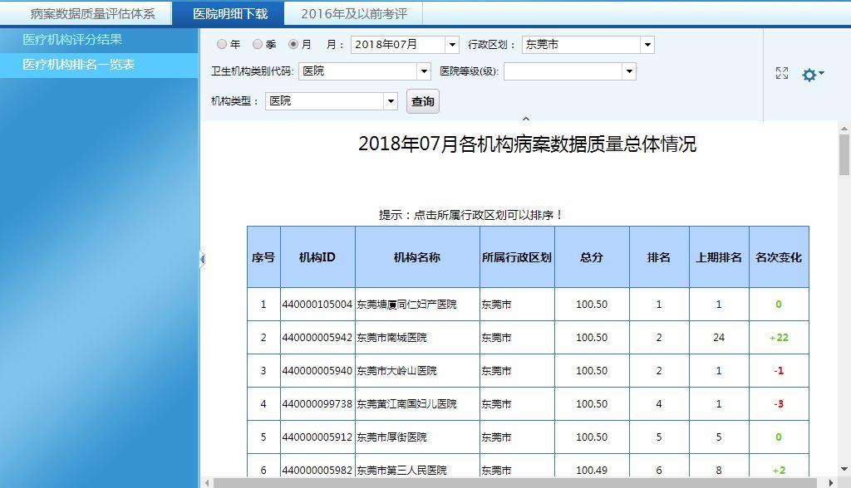This screenshot has height=488, width=851.
Task: Select the 月 radio button
Action: [293, 45]
